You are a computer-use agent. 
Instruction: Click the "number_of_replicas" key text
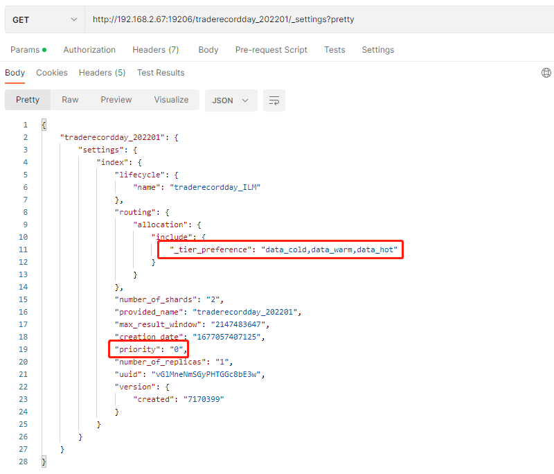(x=161, y=362)
